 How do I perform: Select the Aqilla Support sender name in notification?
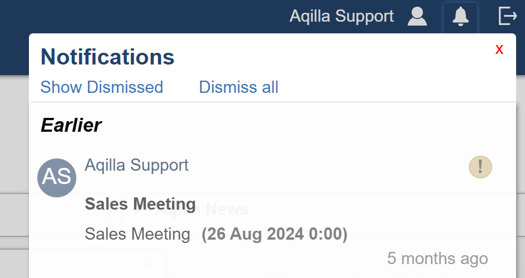[136, 165]
